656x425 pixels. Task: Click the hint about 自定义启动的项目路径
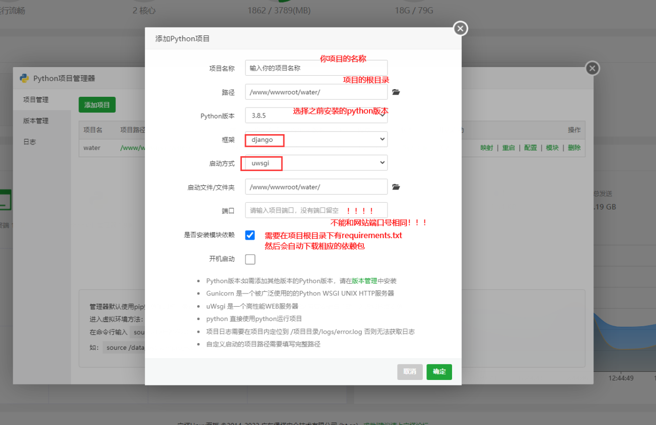[263, 344]
